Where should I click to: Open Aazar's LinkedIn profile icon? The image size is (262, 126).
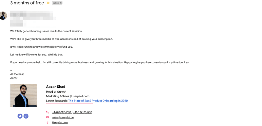click(x=26, y=116)
